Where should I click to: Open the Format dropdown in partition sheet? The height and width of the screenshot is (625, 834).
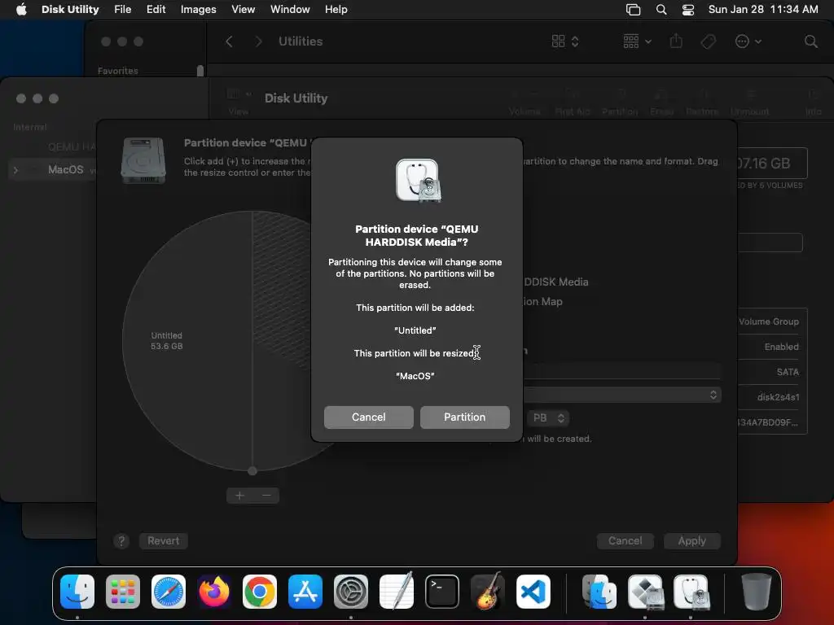622,395
